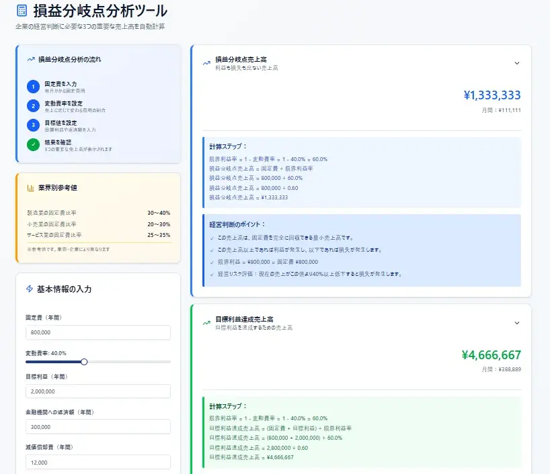Collapse the 目標利益達成売上高 card chevron

pyautogui.click(x=517, y=323)
